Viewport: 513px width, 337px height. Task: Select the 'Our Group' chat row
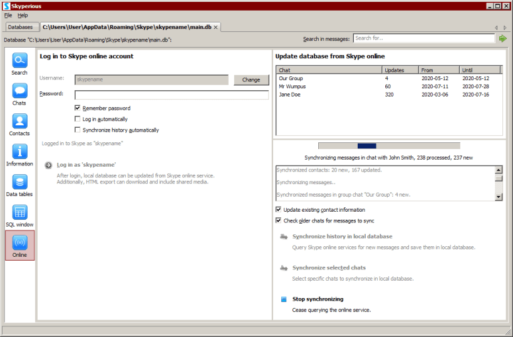[389, 78]
